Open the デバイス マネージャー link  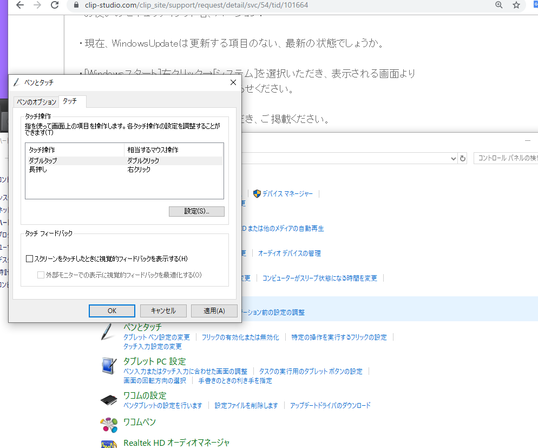point(287,194)
